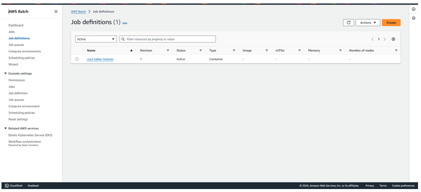Open Compute environments in sidebar

coord(25,51)
